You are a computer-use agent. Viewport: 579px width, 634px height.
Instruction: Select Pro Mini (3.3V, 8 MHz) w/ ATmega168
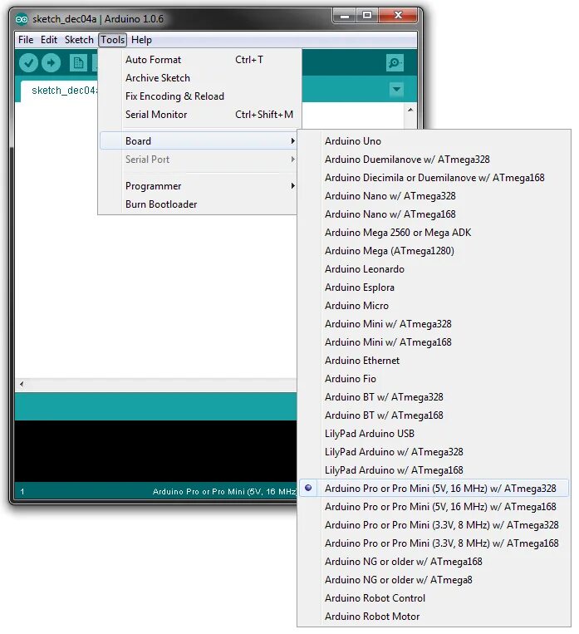[434, 543]
